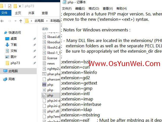
Task: Select the libsodium file icon
Action: click(x=44, y=42)
